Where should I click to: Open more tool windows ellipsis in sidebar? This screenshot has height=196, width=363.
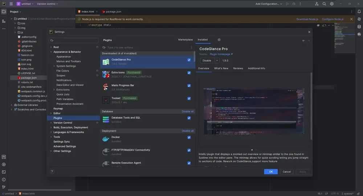tap(4, 29)
